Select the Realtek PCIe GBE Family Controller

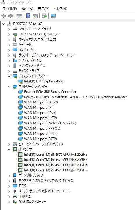(x=50, y=92)
